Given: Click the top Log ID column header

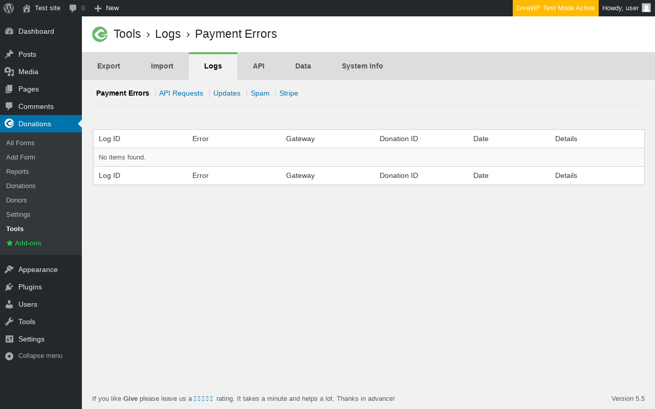Looking at the screenshot, I should (110, 139).
